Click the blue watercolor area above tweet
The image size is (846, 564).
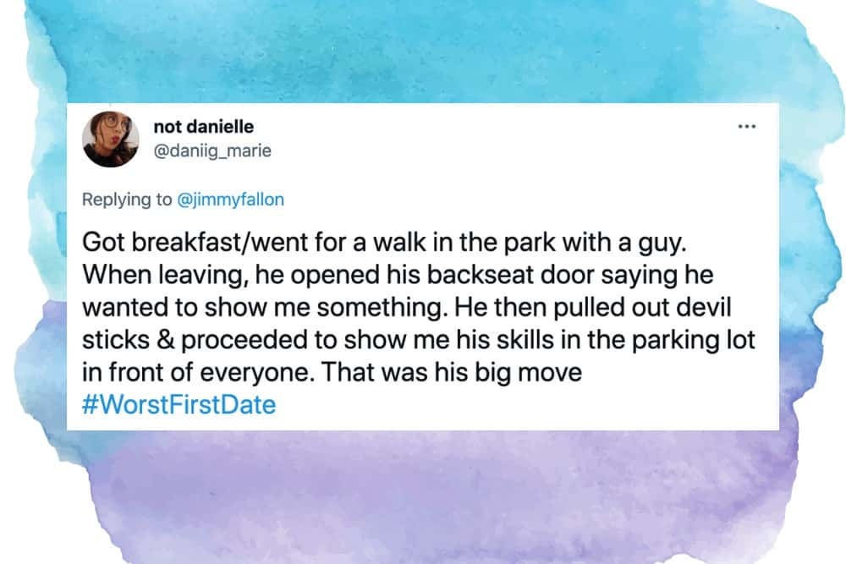(x=423, y=51)
